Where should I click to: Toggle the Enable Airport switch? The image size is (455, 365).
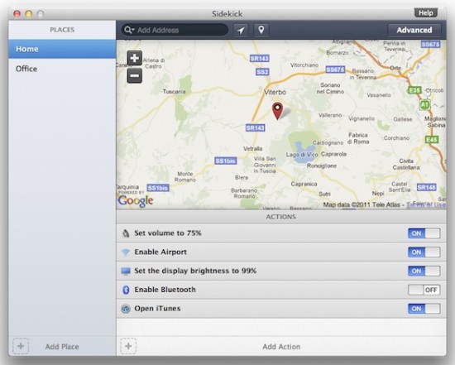(424, 252)
